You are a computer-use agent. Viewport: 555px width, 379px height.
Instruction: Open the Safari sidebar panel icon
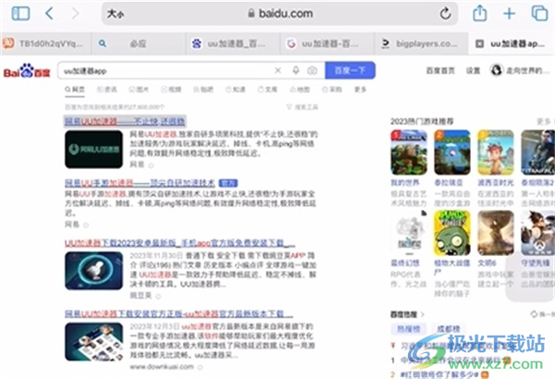21,14
